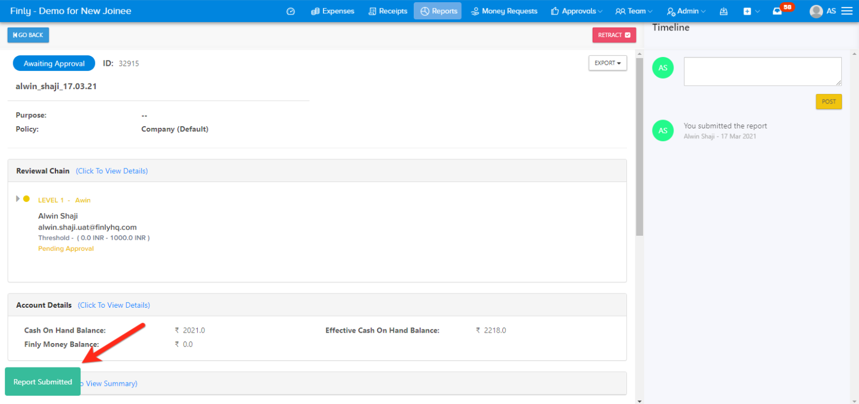Click the Finly - Demo for New Joinee title
This screenshot has height=404, width=859.
click(70, 11)
